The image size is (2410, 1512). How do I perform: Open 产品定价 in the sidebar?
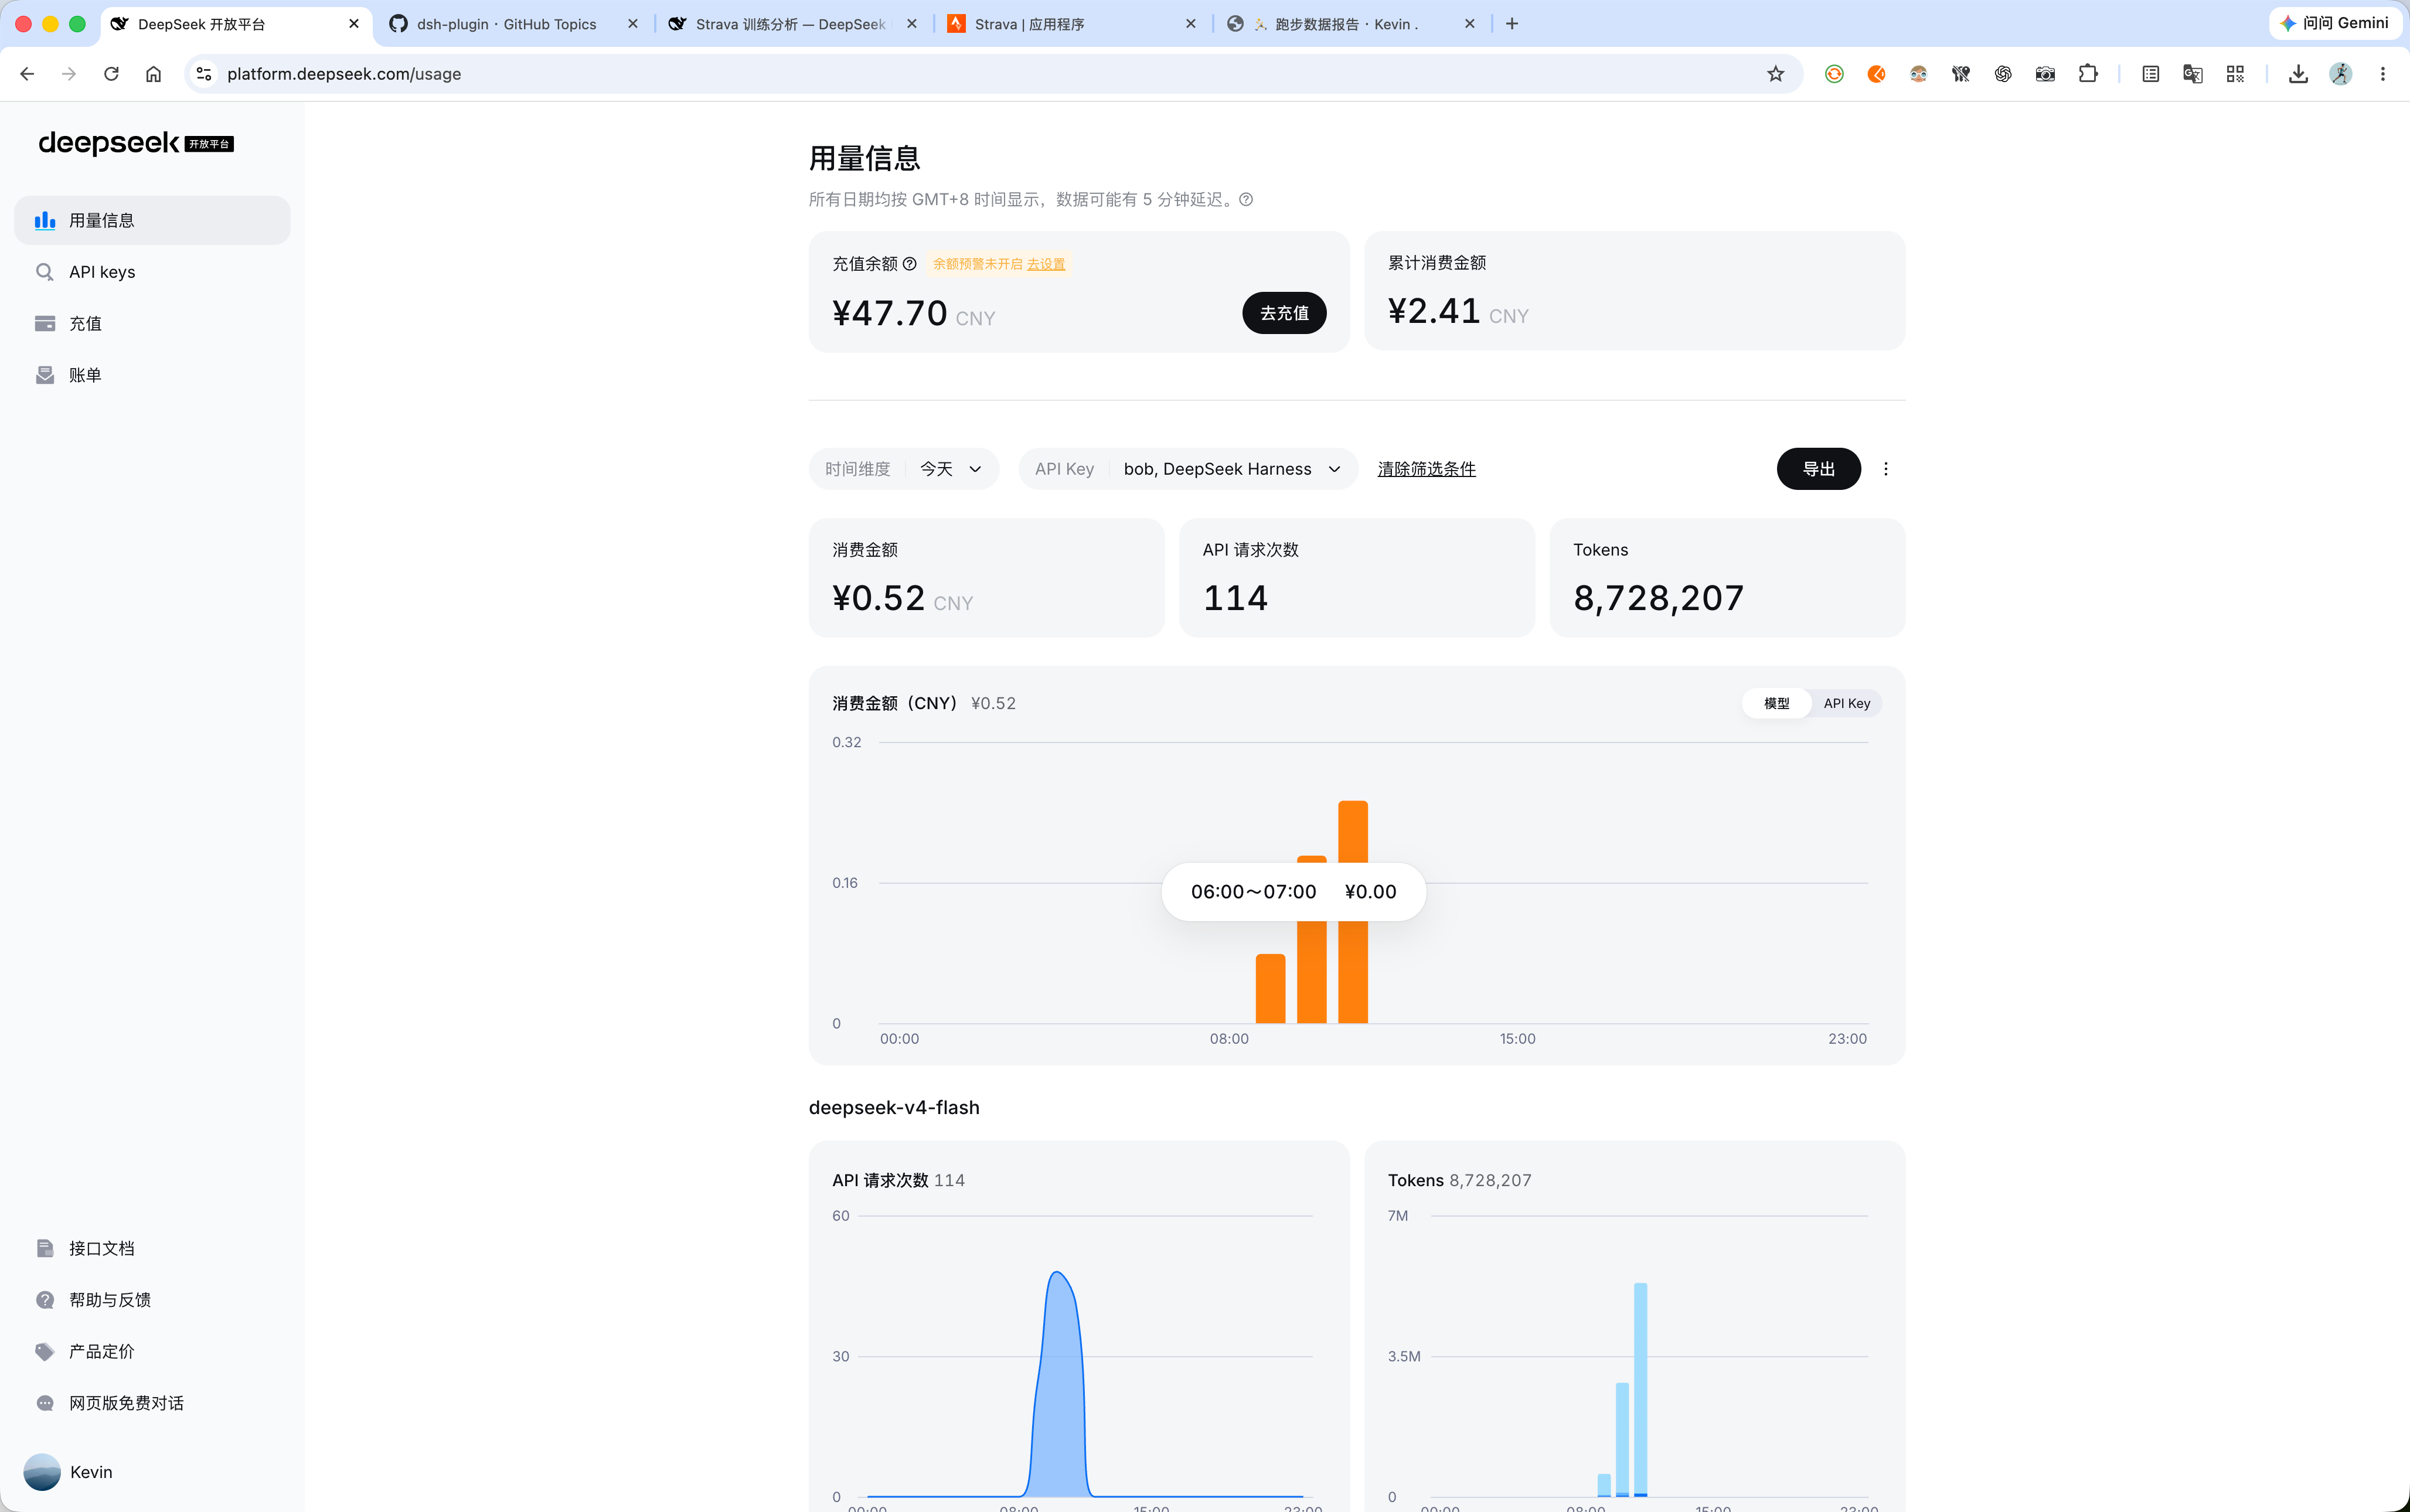(152, 1351)
